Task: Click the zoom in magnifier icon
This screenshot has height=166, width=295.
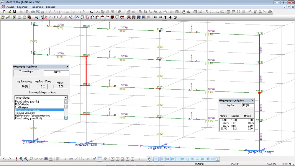Action: 21,159
